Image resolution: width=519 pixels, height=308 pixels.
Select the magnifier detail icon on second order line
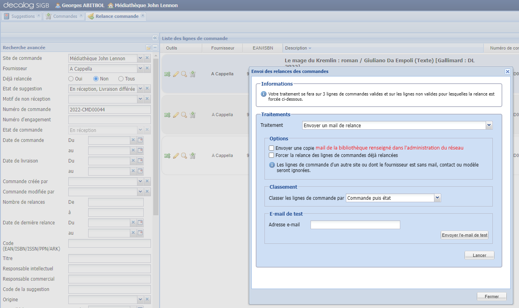[x=183, y=115]
